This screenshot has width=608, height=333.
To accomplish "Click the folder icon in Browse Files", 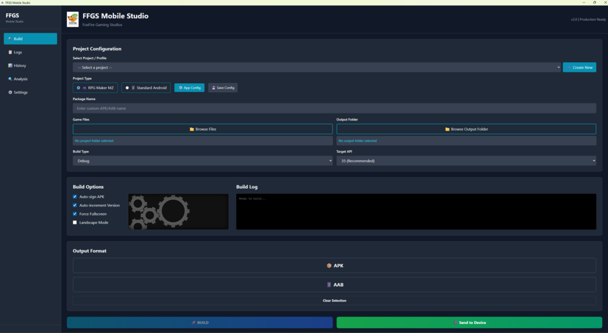I will click(x=192, y=129).
